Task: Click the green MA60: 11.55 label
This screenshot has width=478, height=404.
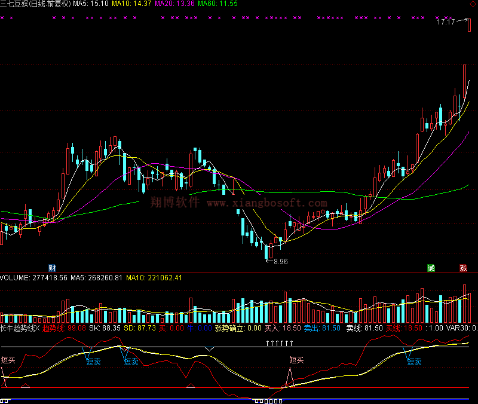Action: [x=217, y=4]
